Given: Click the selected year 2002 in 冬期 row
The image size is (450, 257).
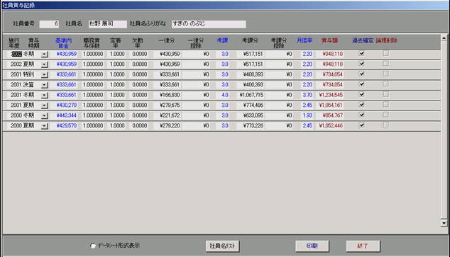Looking at the screenshot, I should pos(16,54).
